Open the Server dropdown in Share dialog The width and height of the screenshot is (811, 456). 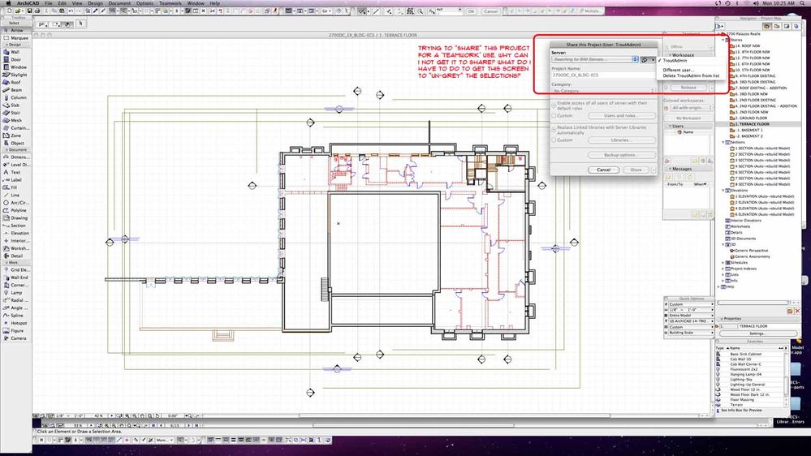[x=595, y=59]
